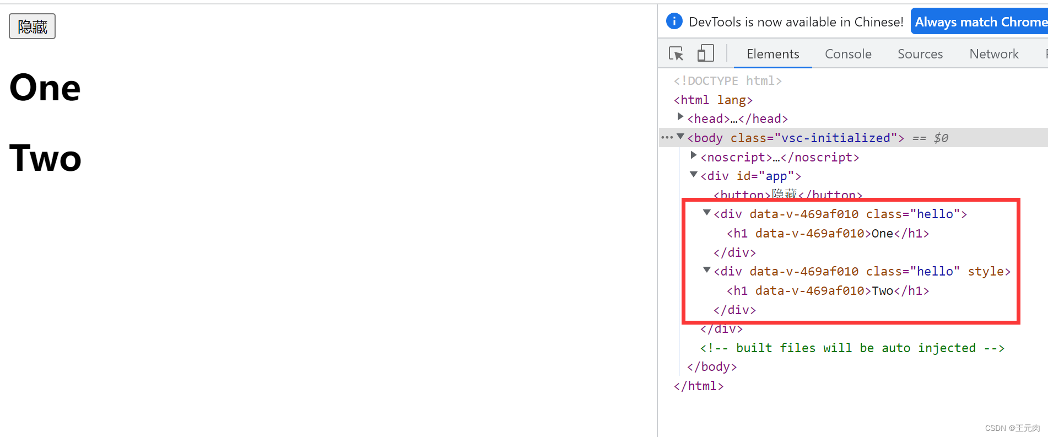The height and width of the screenshot is (437, 1048).
Task: Toggle the device toolbar icon
Action: point(705,53)
